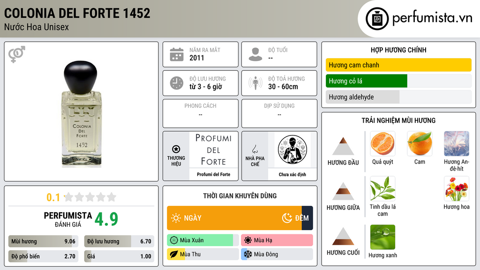Click the Mùa Đông season bar
The image size is (480, 270).
277,254
